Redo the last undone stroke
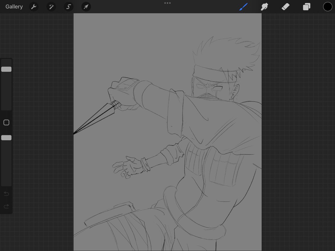 pos(6,206)
